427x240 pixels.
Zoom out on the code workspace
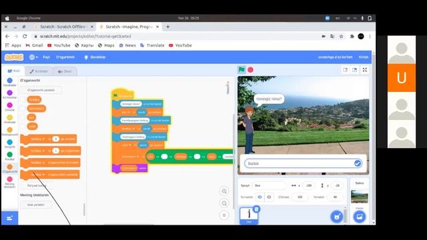(224, 203)
